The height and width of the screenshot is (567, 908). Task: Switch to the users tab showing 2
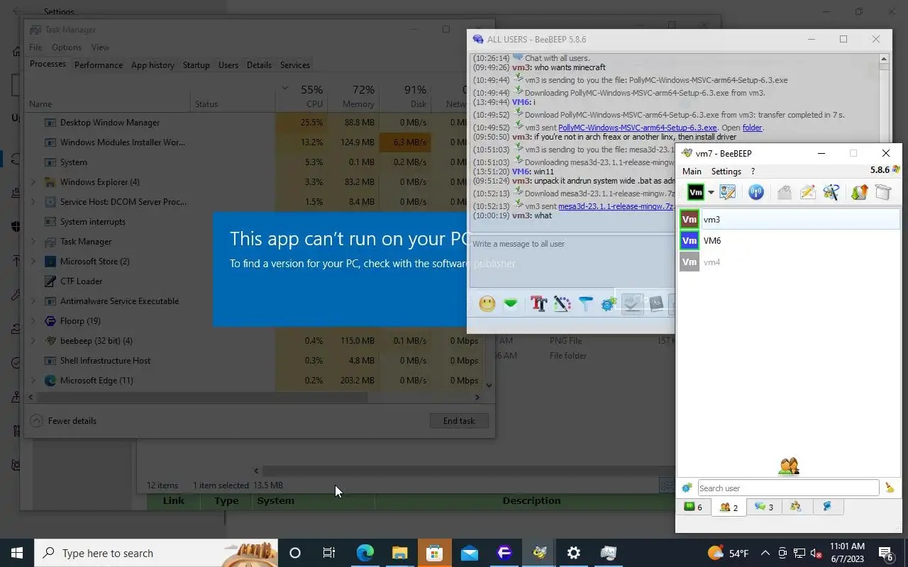[729, 507]
